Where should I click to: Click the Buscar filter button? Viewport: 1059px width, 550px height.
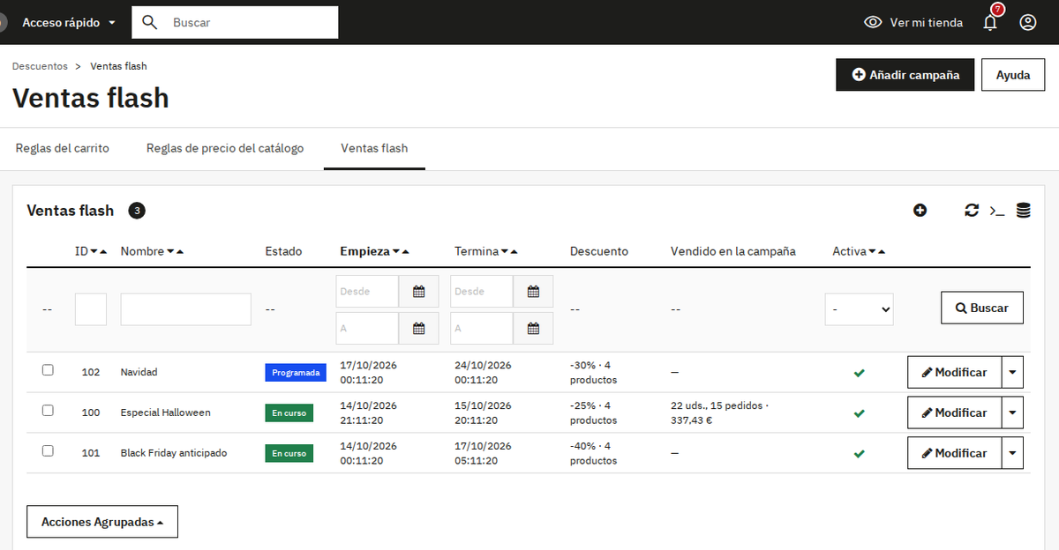982,308
